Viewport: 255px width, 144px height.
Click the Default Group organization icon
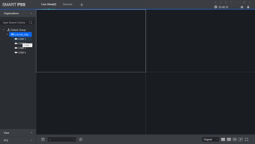[x=8, y=30]
